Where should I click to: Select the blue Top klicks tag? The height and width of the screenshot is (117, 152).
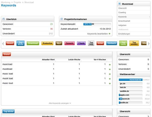pyautogui.click(x=20, y=43)
